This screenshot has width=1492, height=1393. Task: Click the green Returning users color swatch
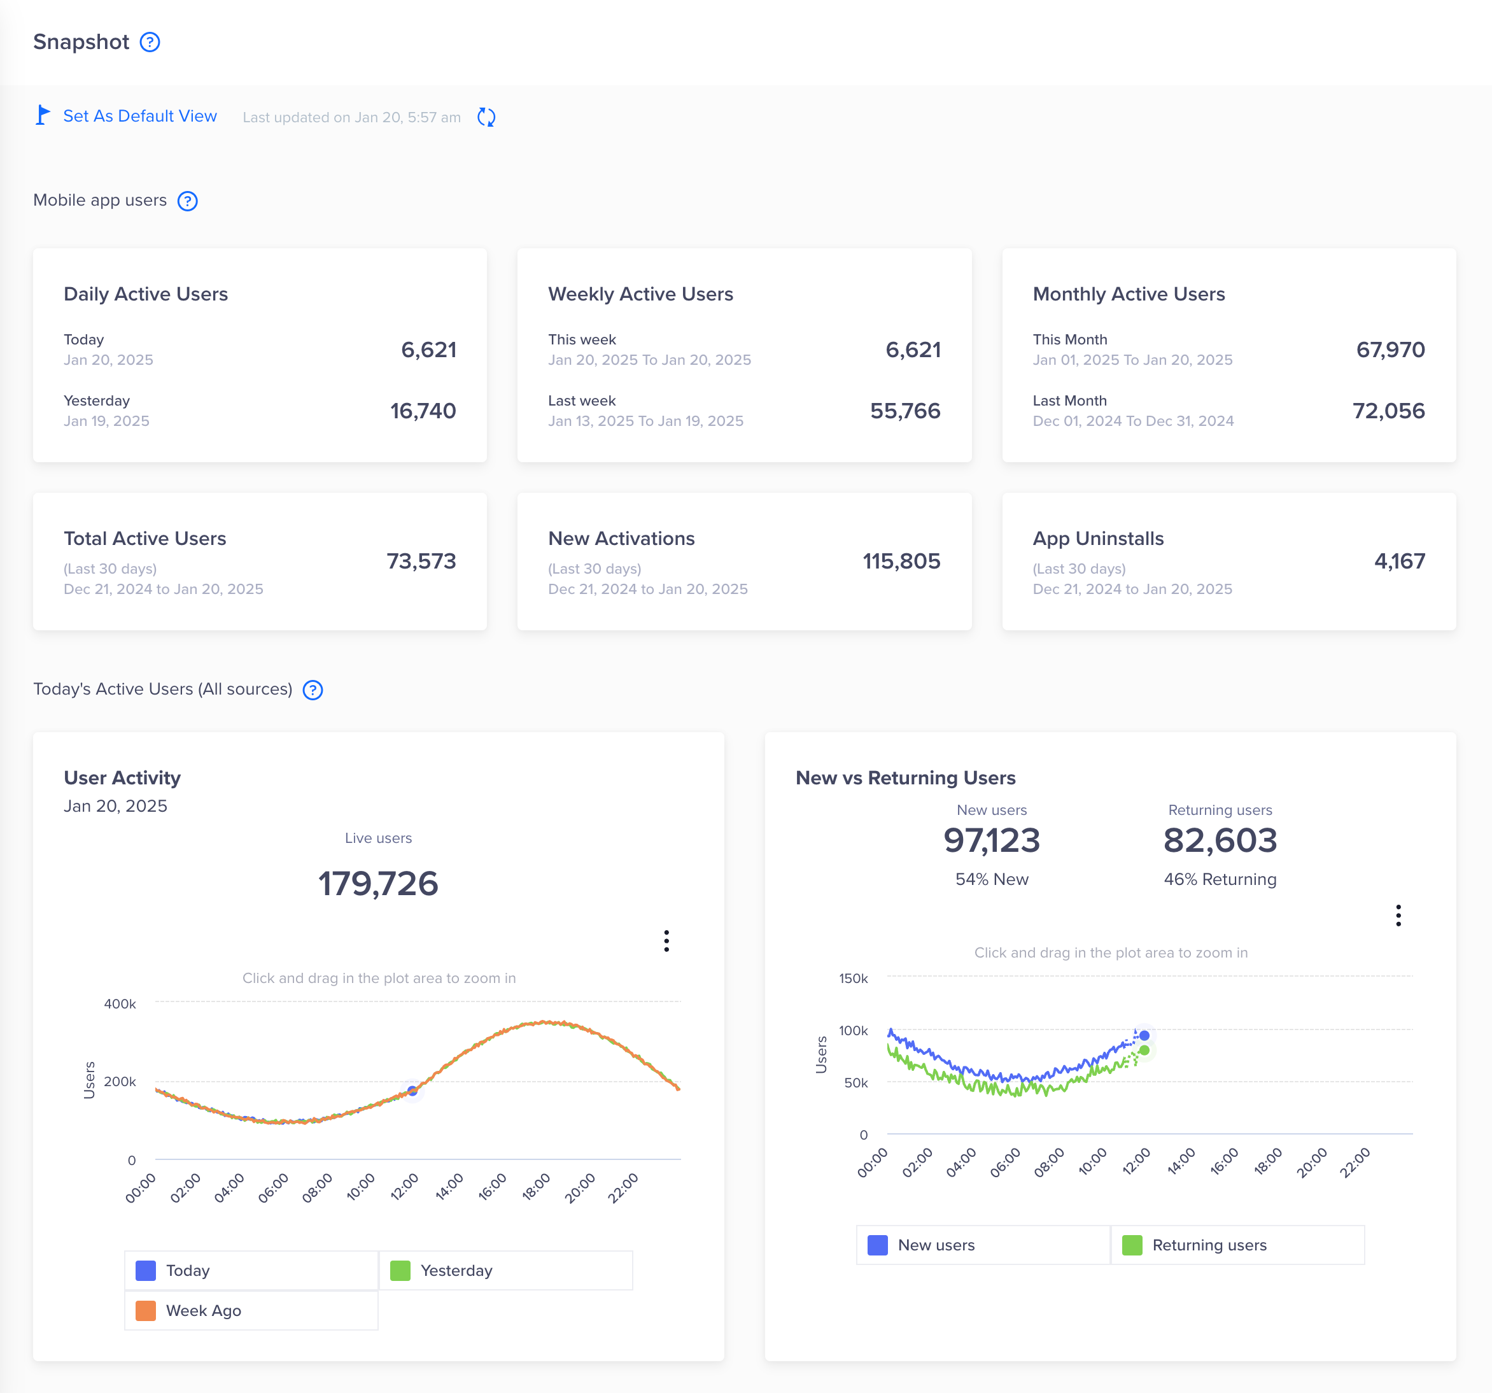[x=1132, y=1245]
